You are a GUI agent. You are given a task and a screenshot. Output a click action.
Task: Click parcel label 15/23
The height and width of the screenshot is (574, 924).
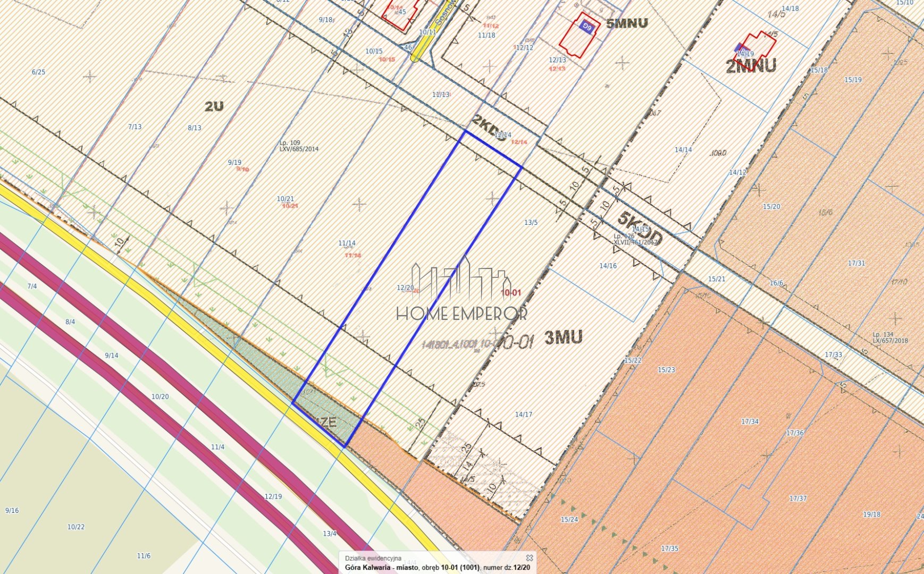tap(666, 369)
